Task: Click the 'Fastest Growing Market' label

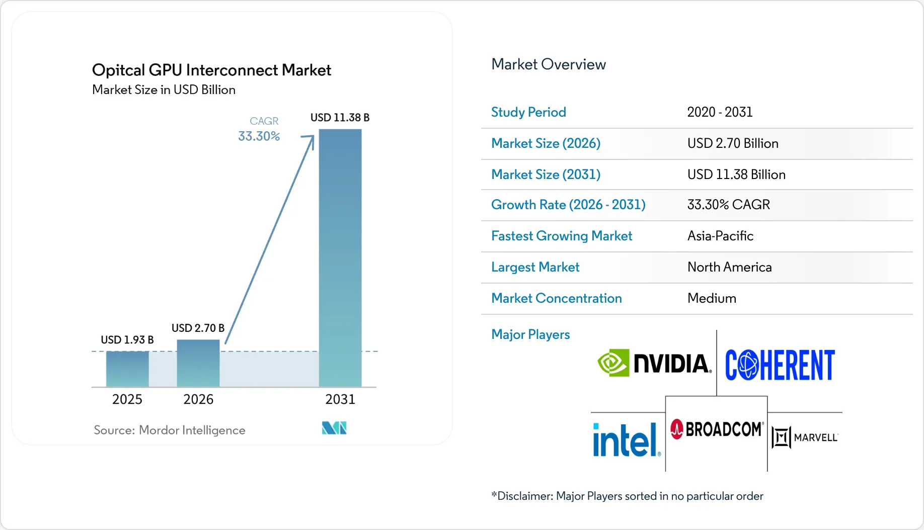Action: (562, 236)
